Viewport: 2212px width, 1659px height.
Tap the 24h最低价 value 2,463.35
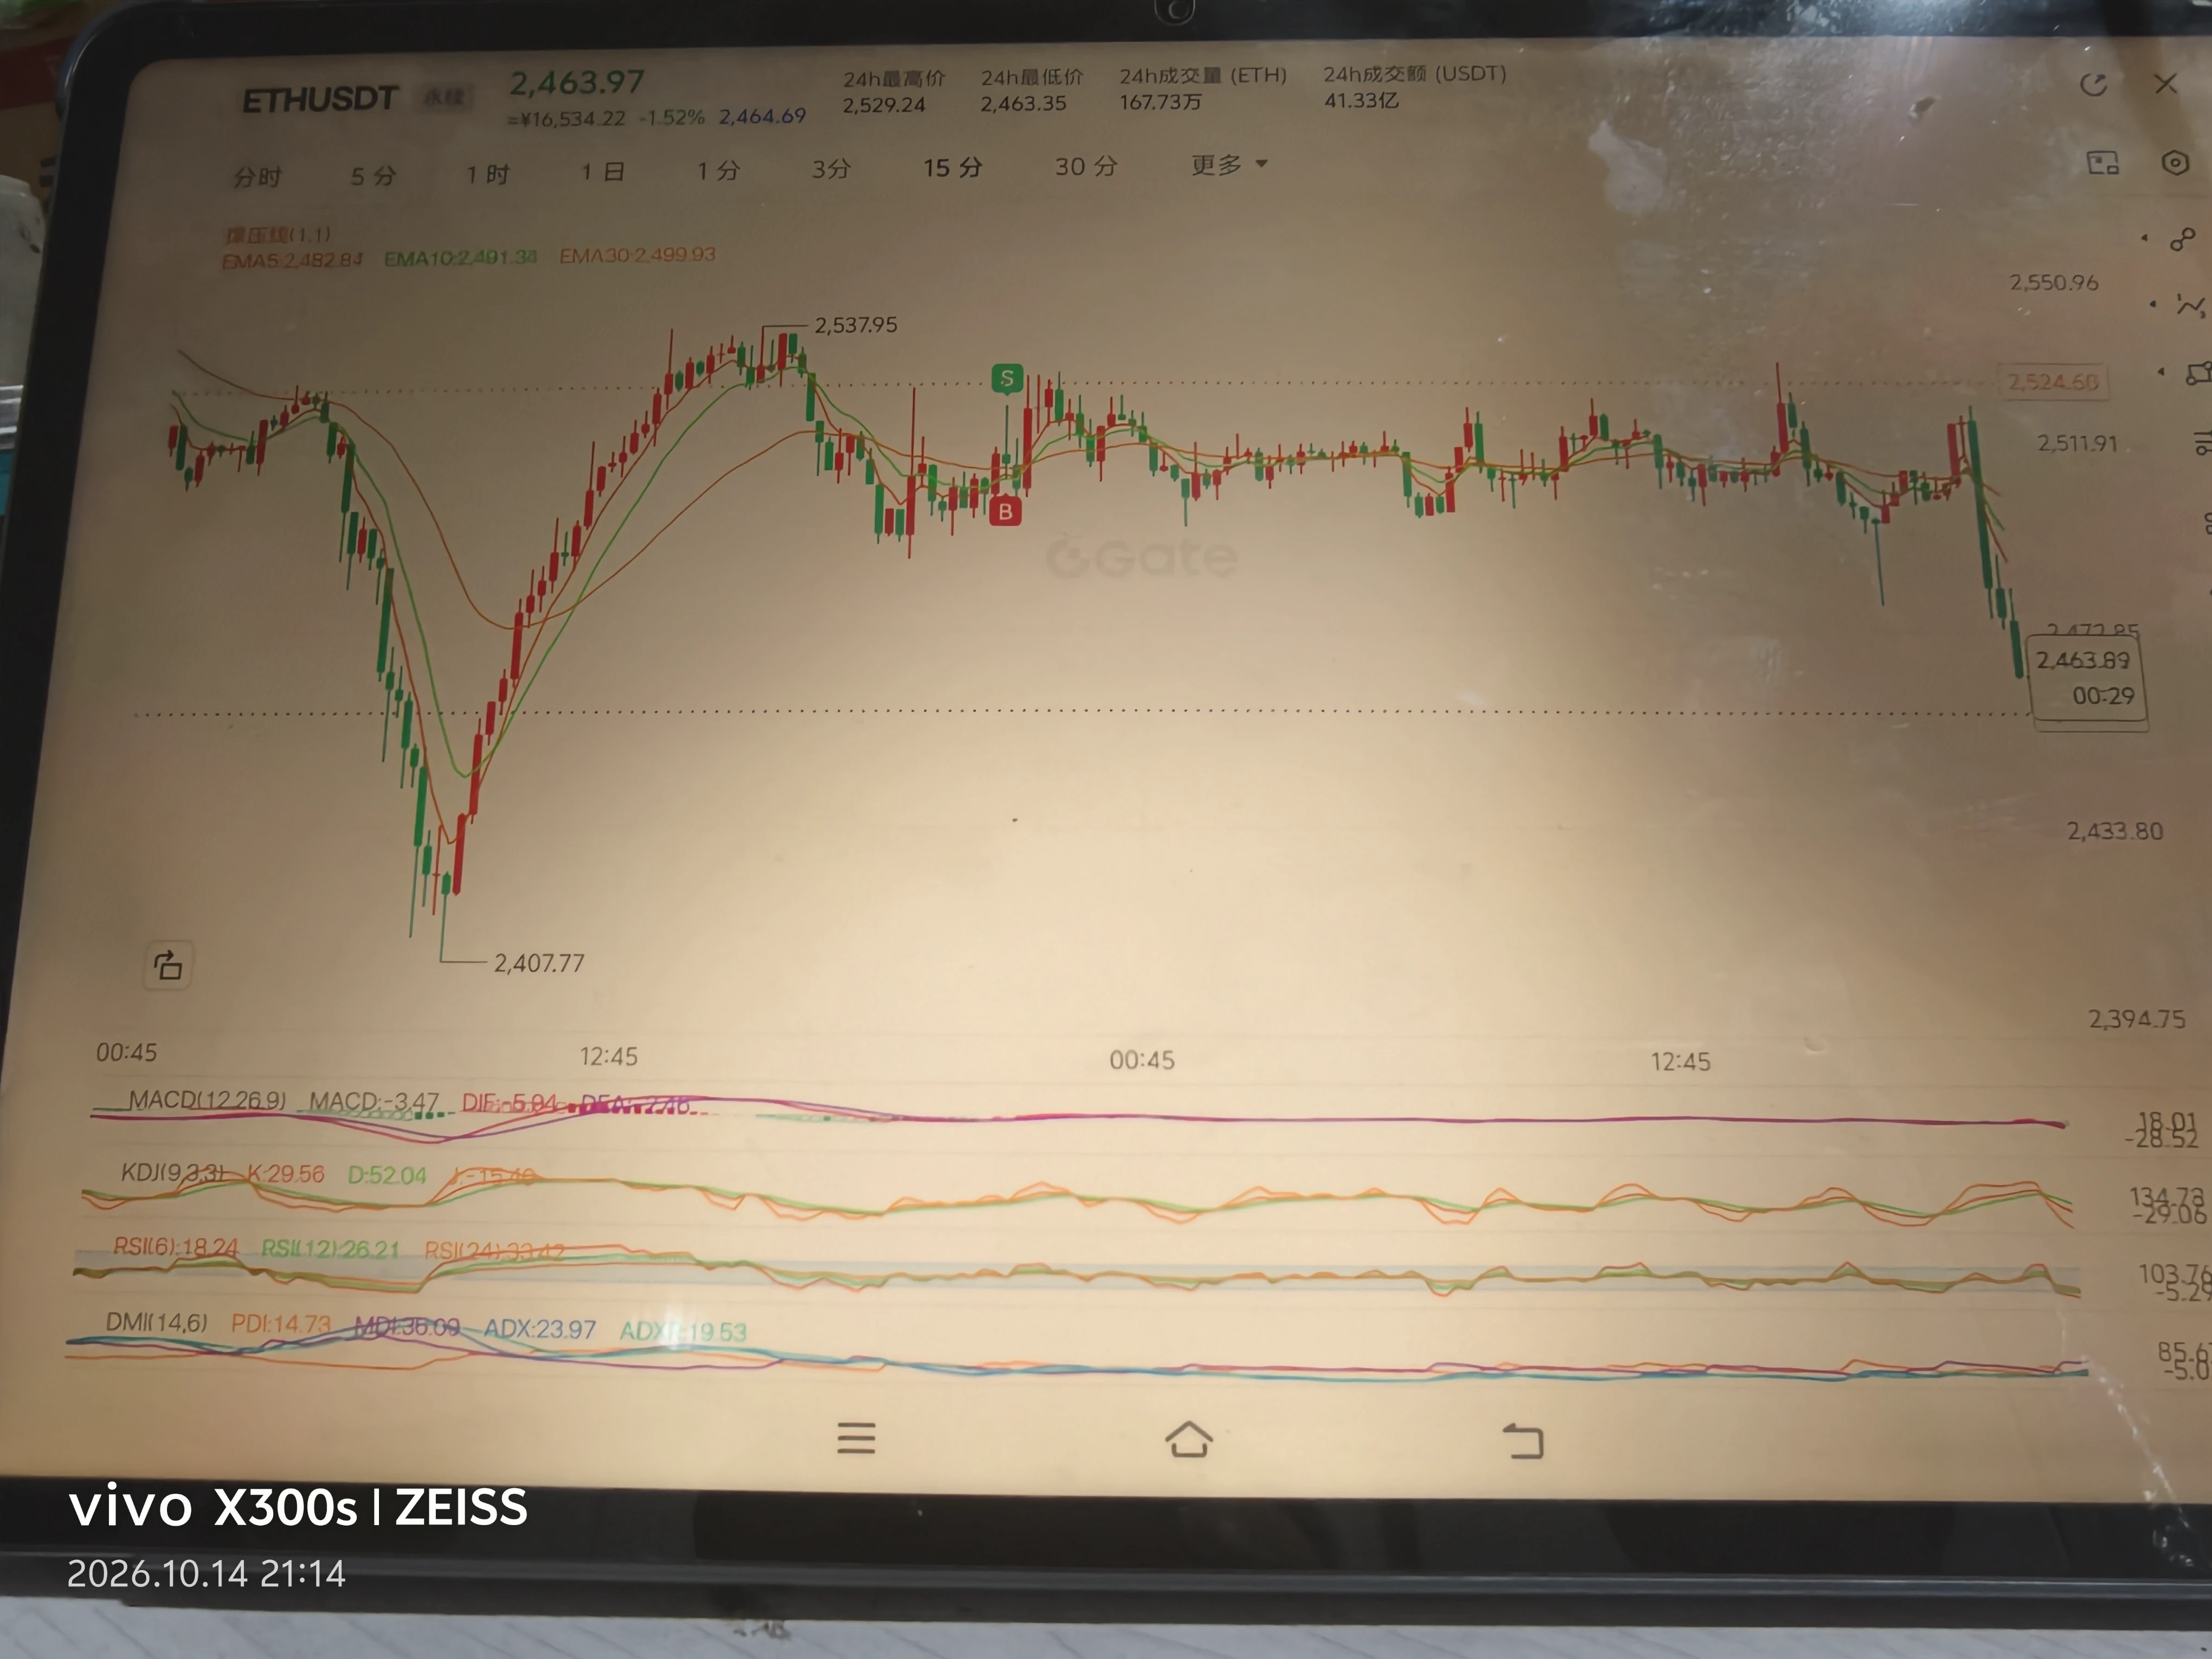tap(1023, 104)
